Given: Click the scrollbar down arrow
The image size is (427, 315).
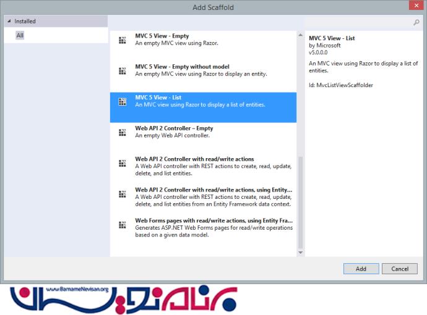Looking at the screenshot, I should 300,253.
